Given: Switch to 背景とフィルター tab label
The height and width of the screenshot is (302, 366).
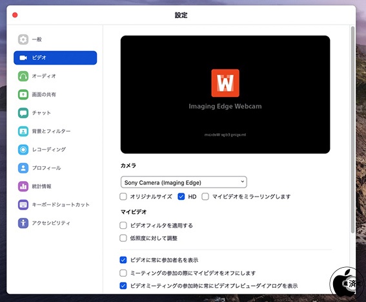Looking at the screenshot, I should coord(51,131).
